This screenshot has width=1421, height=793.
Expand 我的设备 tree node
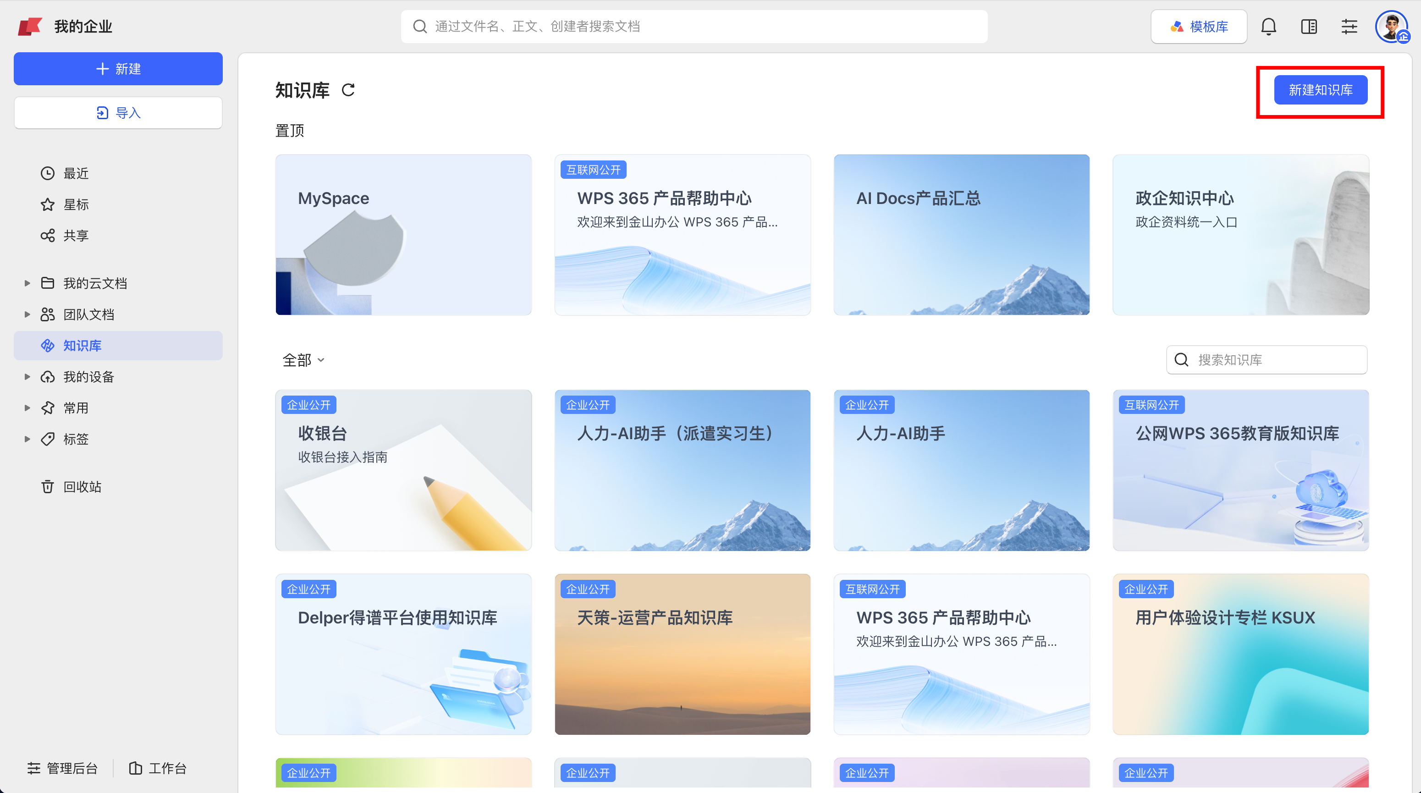tap(27, 377)
